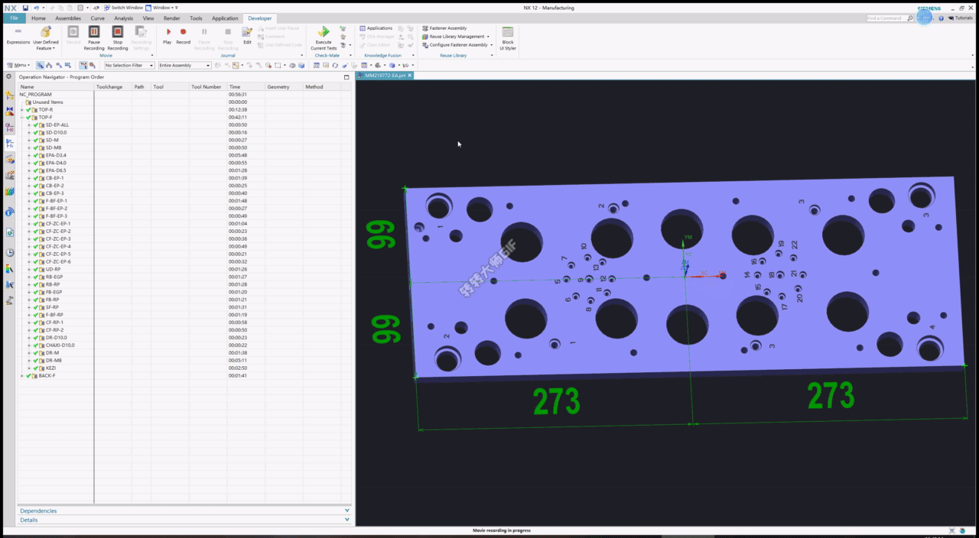The width and height of the screenshot is (979, 538).
Task: Click the Name column header
Action: [56, 86]
